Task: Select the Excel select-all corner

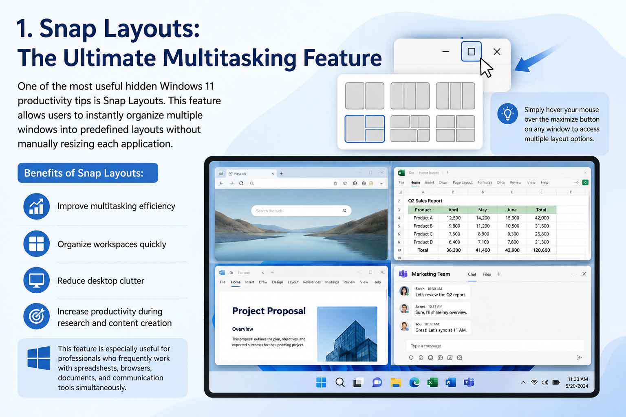Action: pyautogui.click(x=400, y=192)
